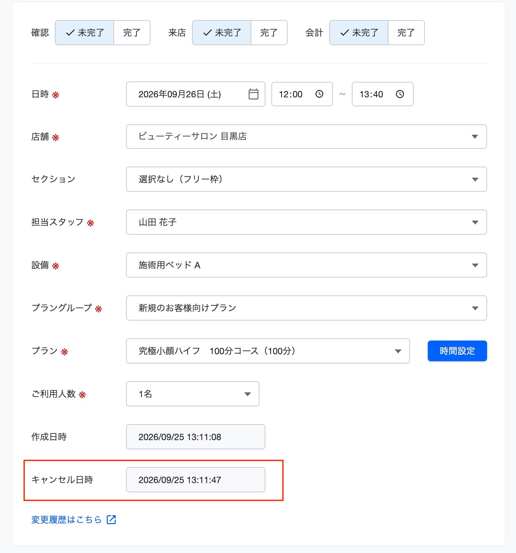Open 担当スタッフ dropdown showing 山田 花子
This screenshot has width=516, height=553.
pyautogui.click(x=307, y=222)
